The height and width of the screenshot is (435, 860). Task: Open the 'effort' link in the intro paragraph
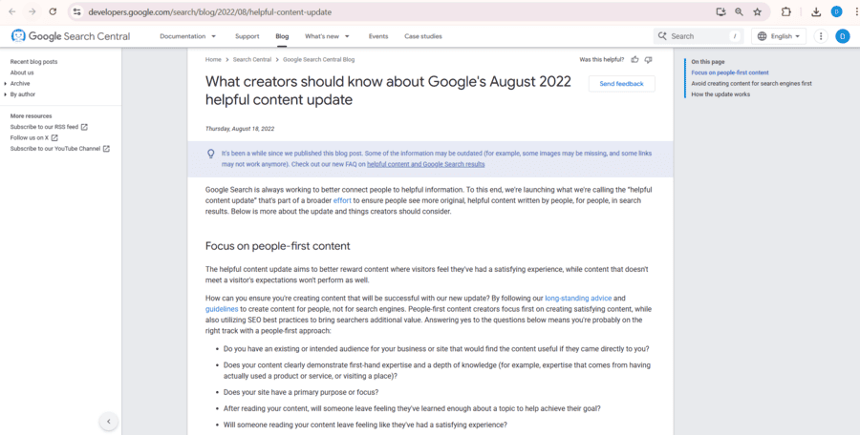click(342, 200)
